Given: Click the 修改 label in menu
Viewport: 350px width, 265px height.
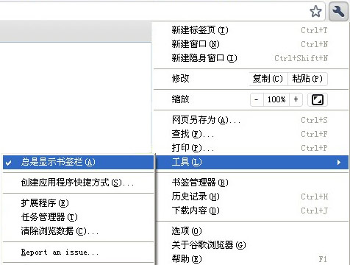Looking at the screenshot, I should point(180,79).
